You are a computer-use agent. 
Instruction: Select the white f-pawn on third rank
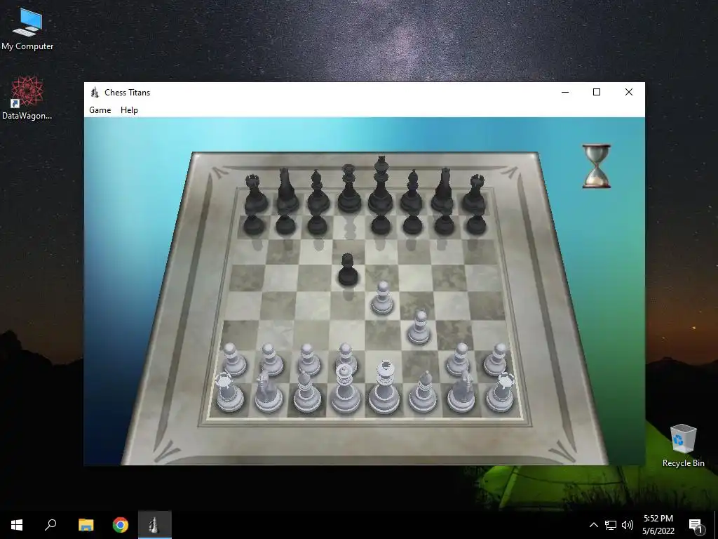(419, 327)
